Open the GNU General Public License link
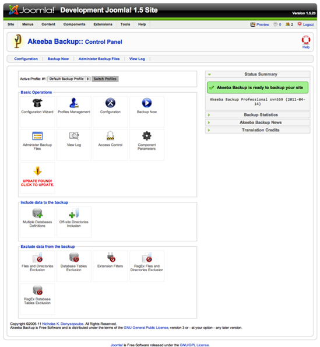This screenshot has width=320, height=347. [x=146, y=328]
